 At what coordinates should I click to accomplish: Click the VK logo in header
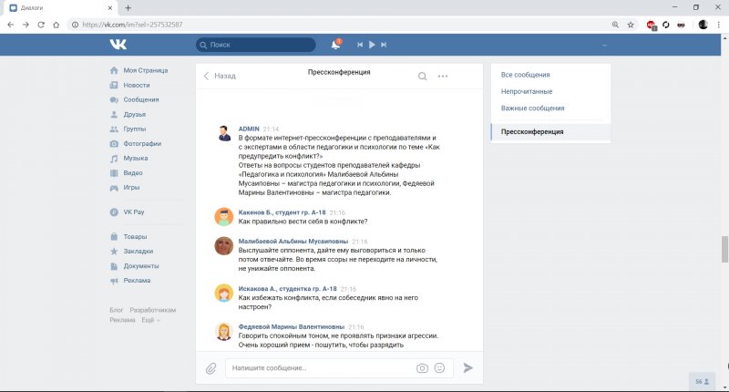118,44
